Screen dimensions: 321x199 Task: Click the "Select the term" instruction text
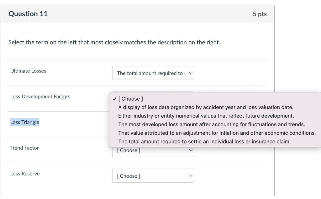click(114, 42)
